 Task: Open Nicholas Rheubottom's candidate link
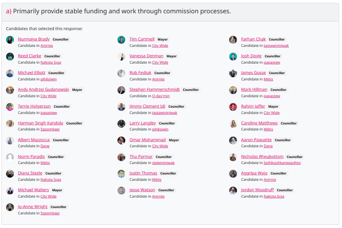click(x=262, y=157)
